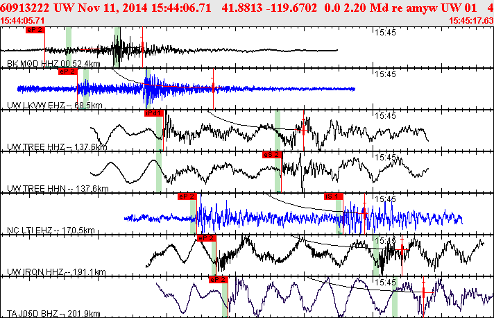Image resolution: width=494 pixels, height=318 pixels.
Task: Click the 15:45 time tick on BK MOD trace
Action: pos(385,33)
